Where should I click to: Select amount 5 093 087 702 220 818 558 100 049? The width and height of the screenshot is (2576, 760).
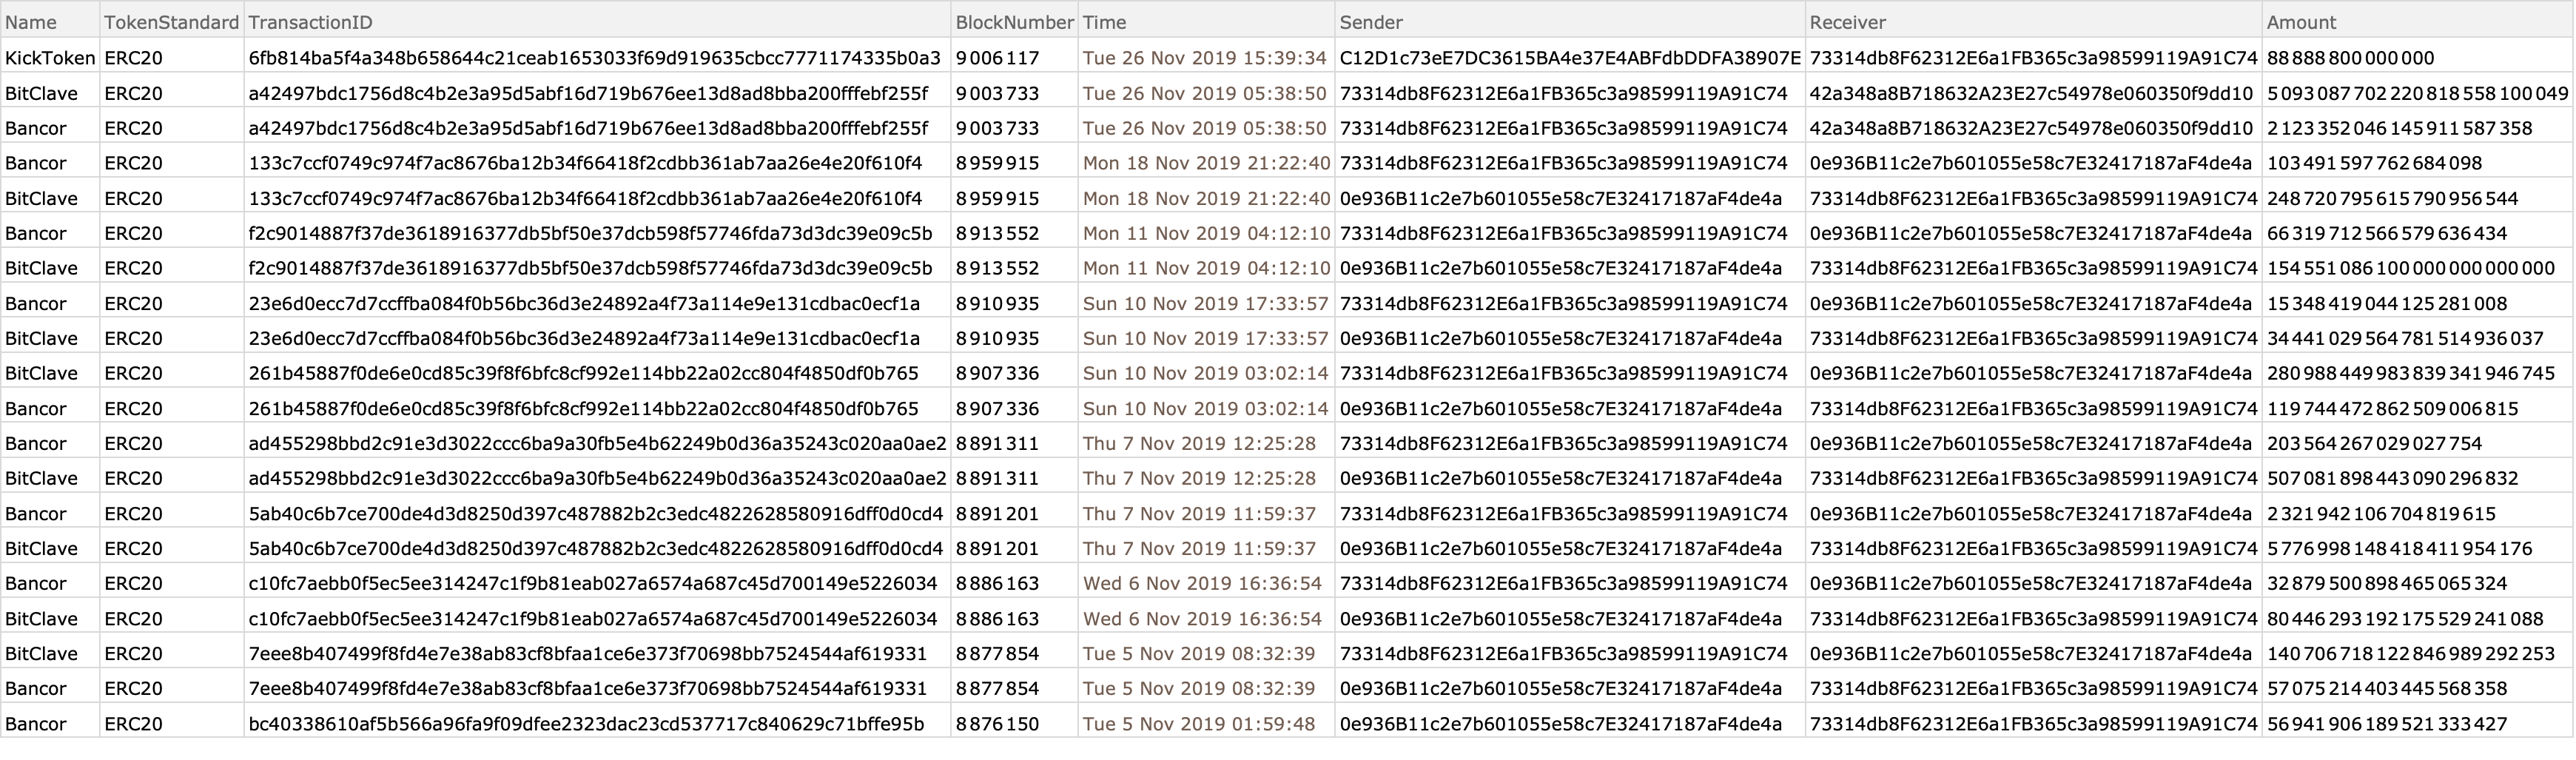pos(2417,93)
